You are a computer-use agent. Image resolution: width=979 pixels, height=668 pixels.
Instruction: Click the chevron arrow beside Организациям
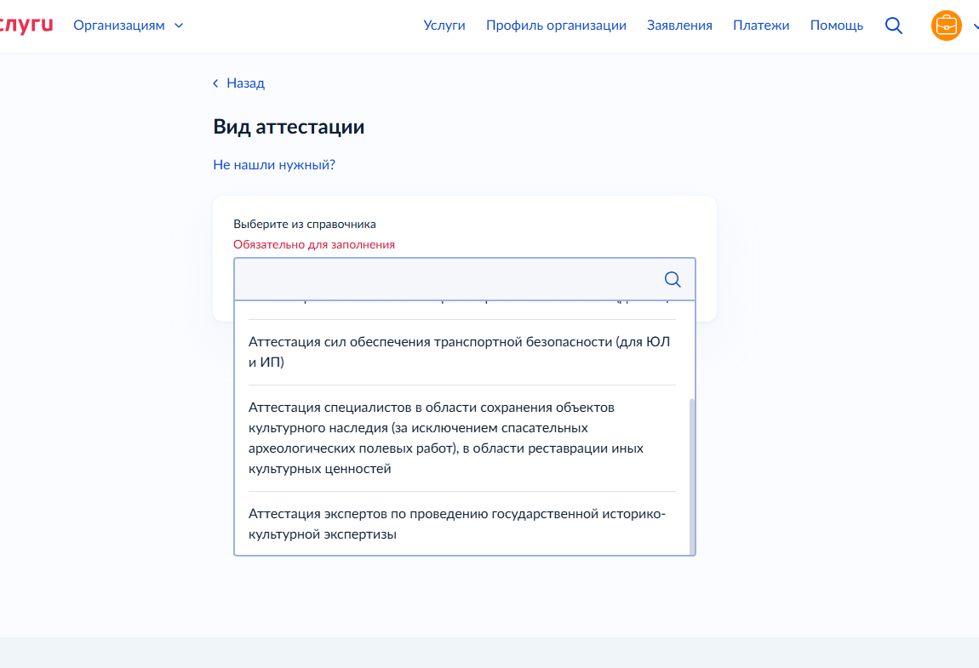click(179, 26)
